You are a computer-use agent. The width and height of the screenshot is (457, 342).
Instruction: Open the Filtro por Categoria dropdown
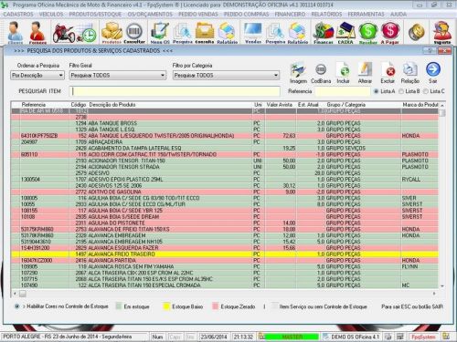226,76
